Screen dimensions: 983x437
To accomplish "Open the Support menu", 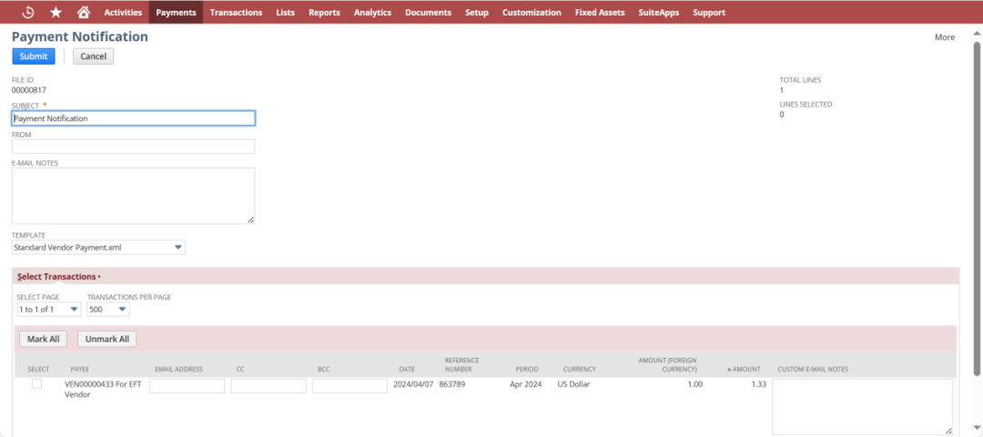I will coord(709,12).
